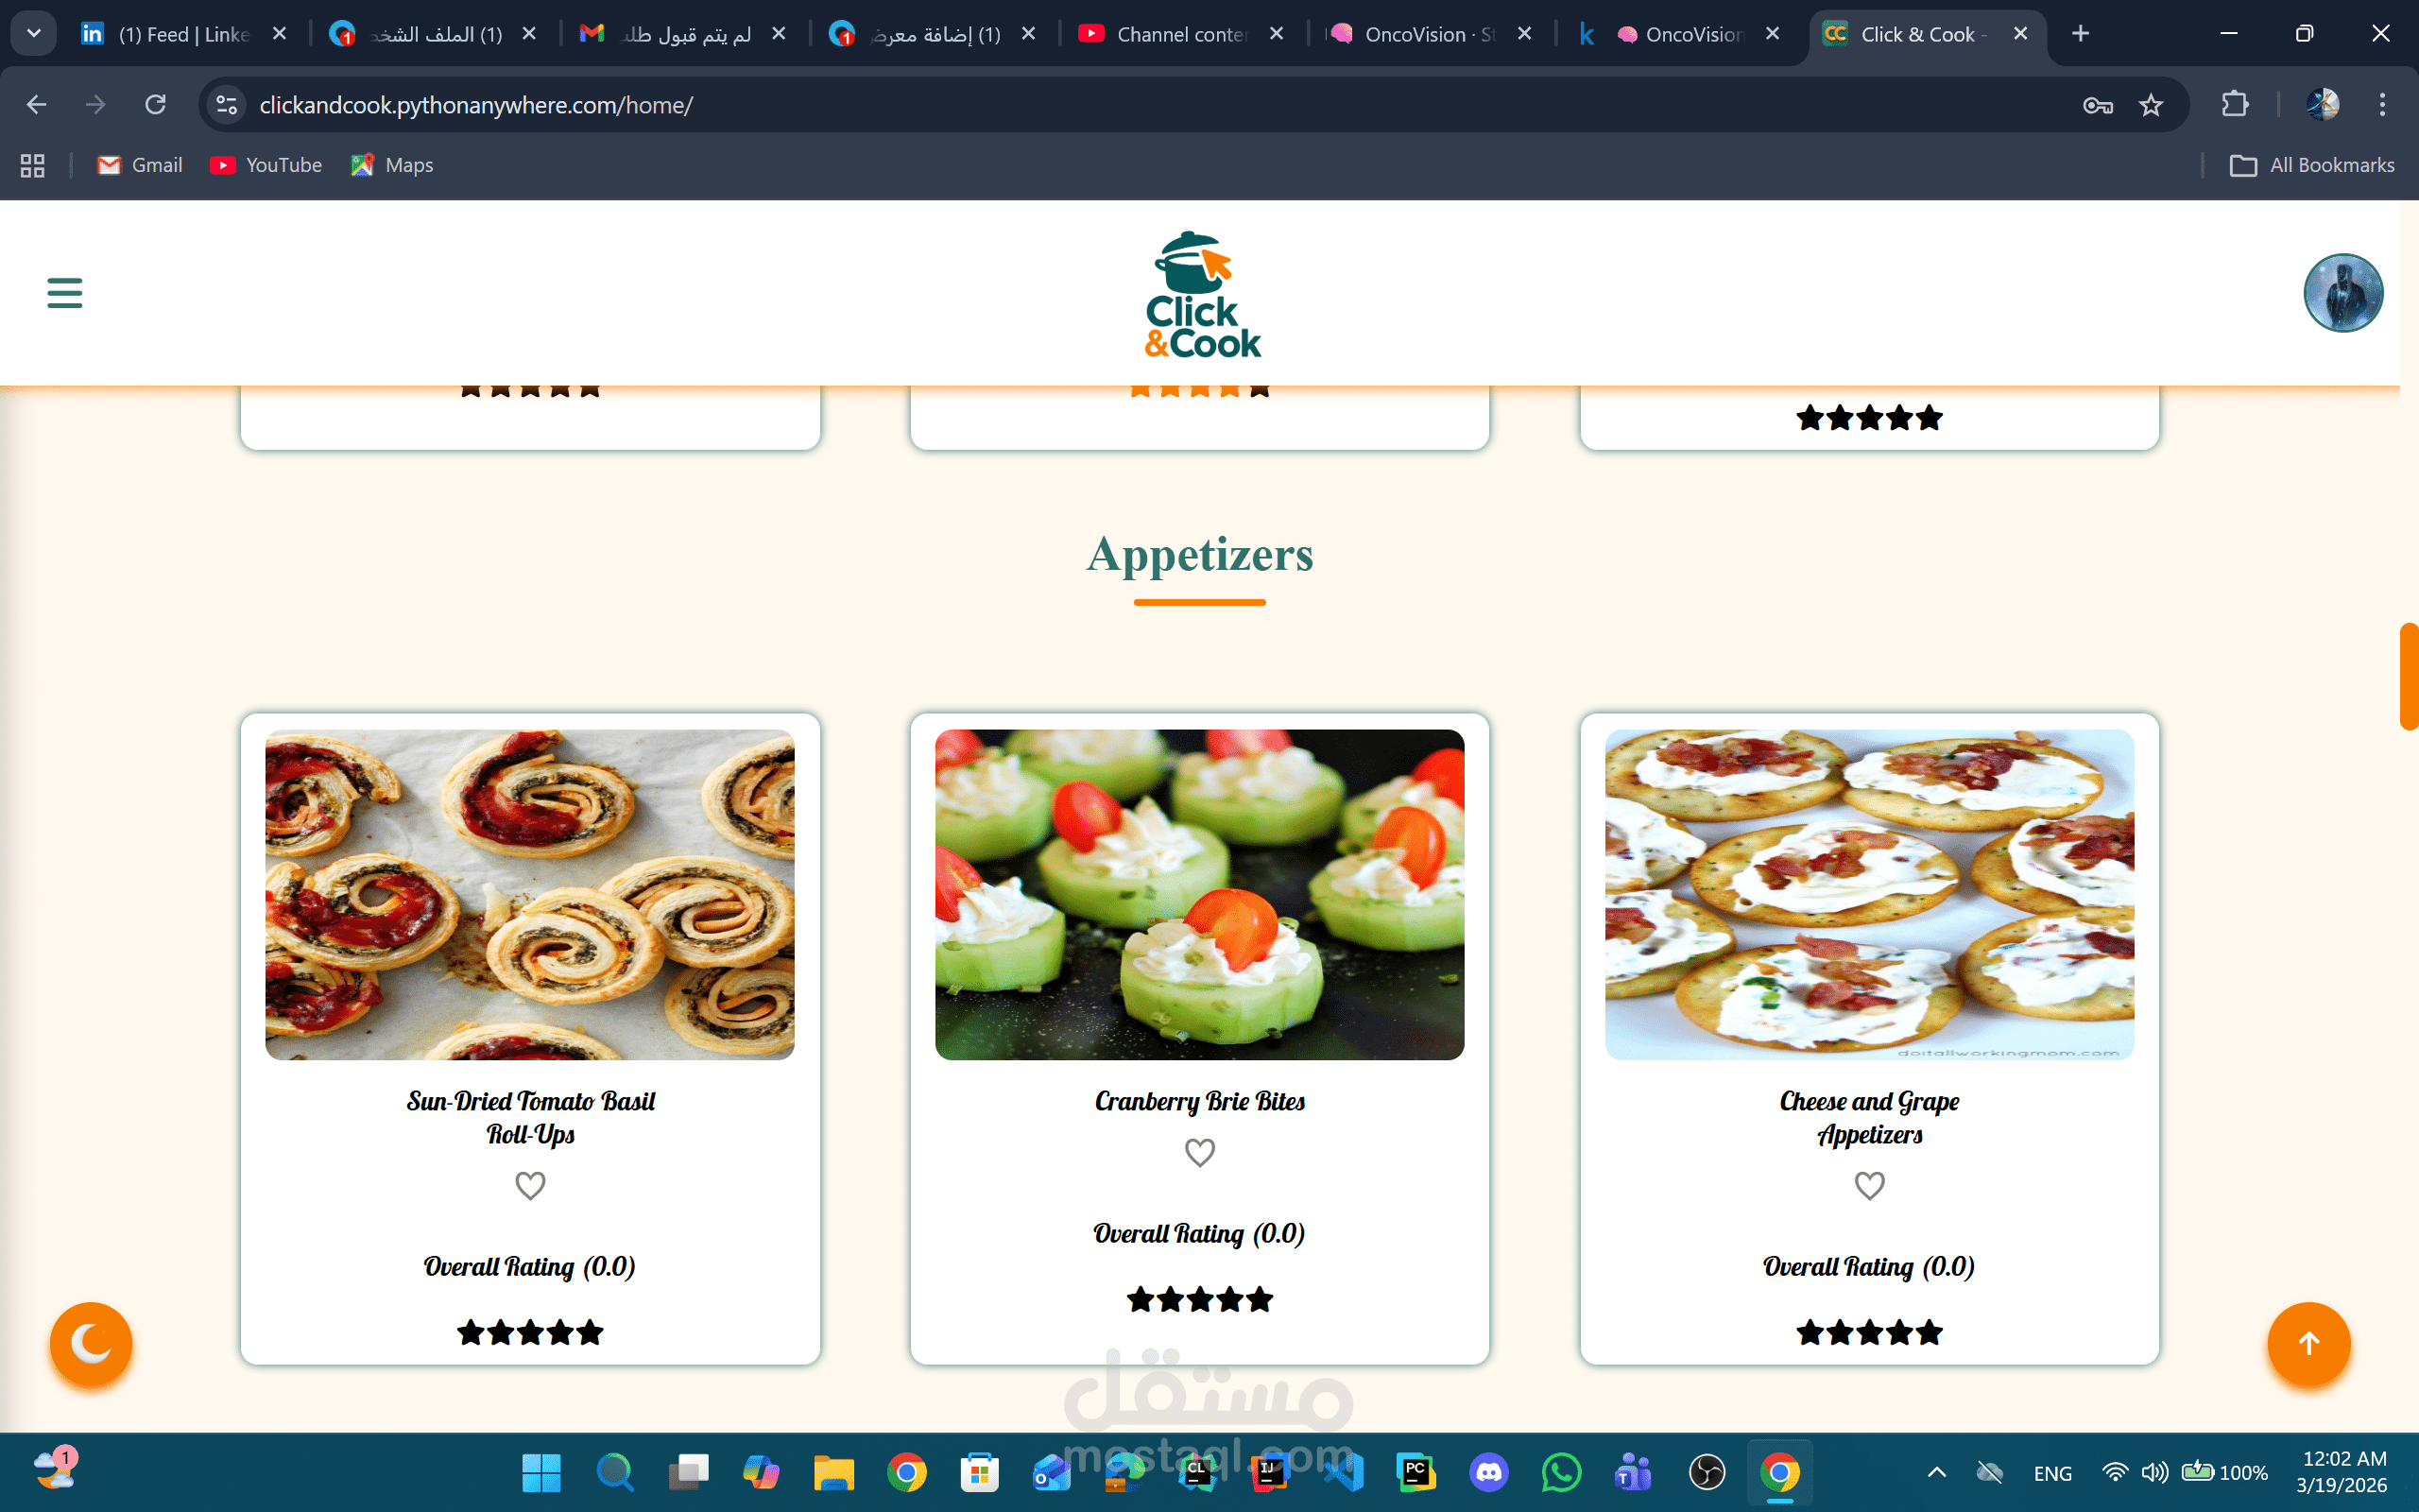This screenshot has height=1512, width=2419.
Task: Open Discord from the taskbar
Action: (1488, 1472)
